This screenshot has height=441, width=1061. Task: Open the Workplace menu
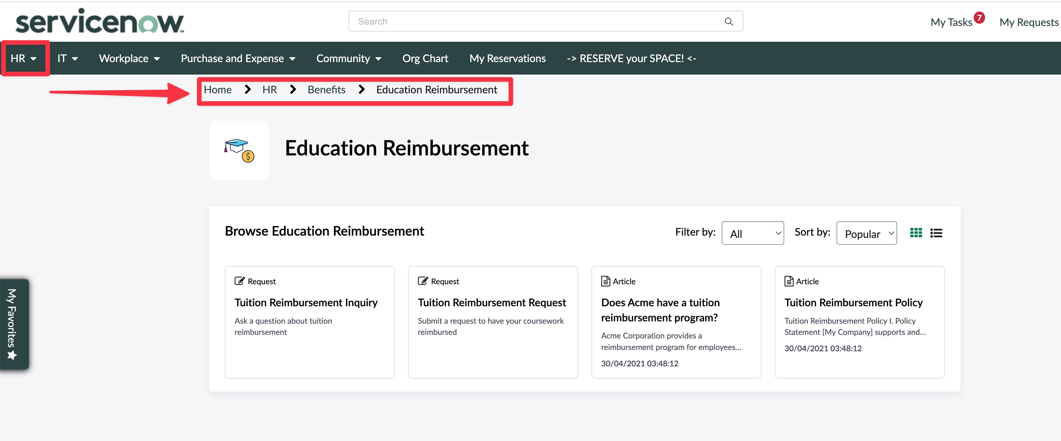point(129,58)
